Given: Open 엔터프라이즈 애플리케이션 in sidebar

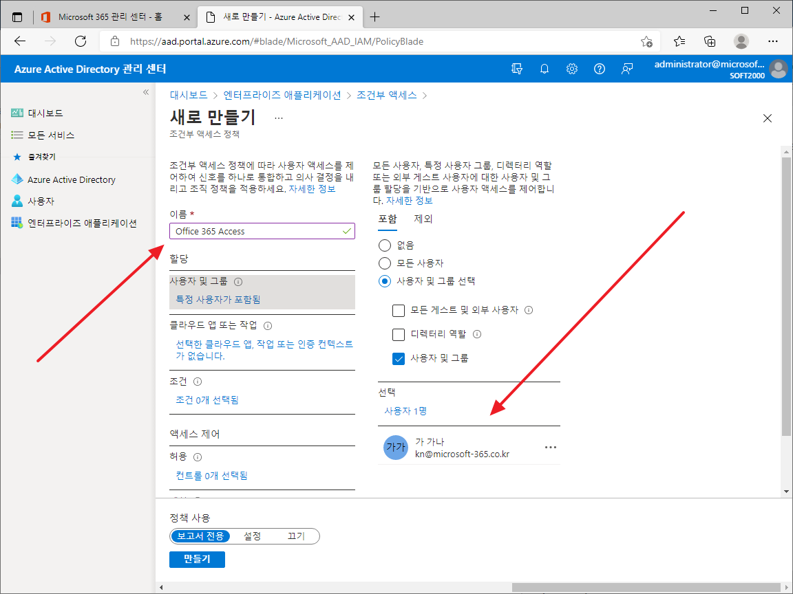Looking at the screenshot, I should tap(74, 223).
